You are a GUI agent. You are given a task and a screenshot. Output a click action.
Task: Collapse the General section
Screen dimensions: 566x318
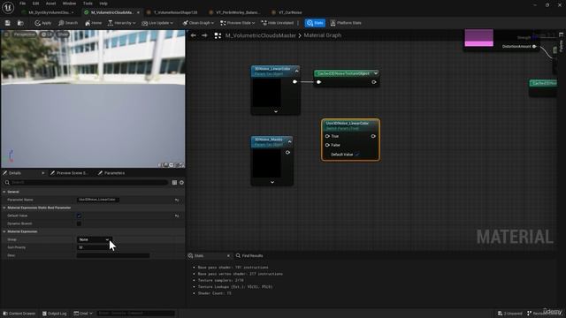[x=4, y=192]
